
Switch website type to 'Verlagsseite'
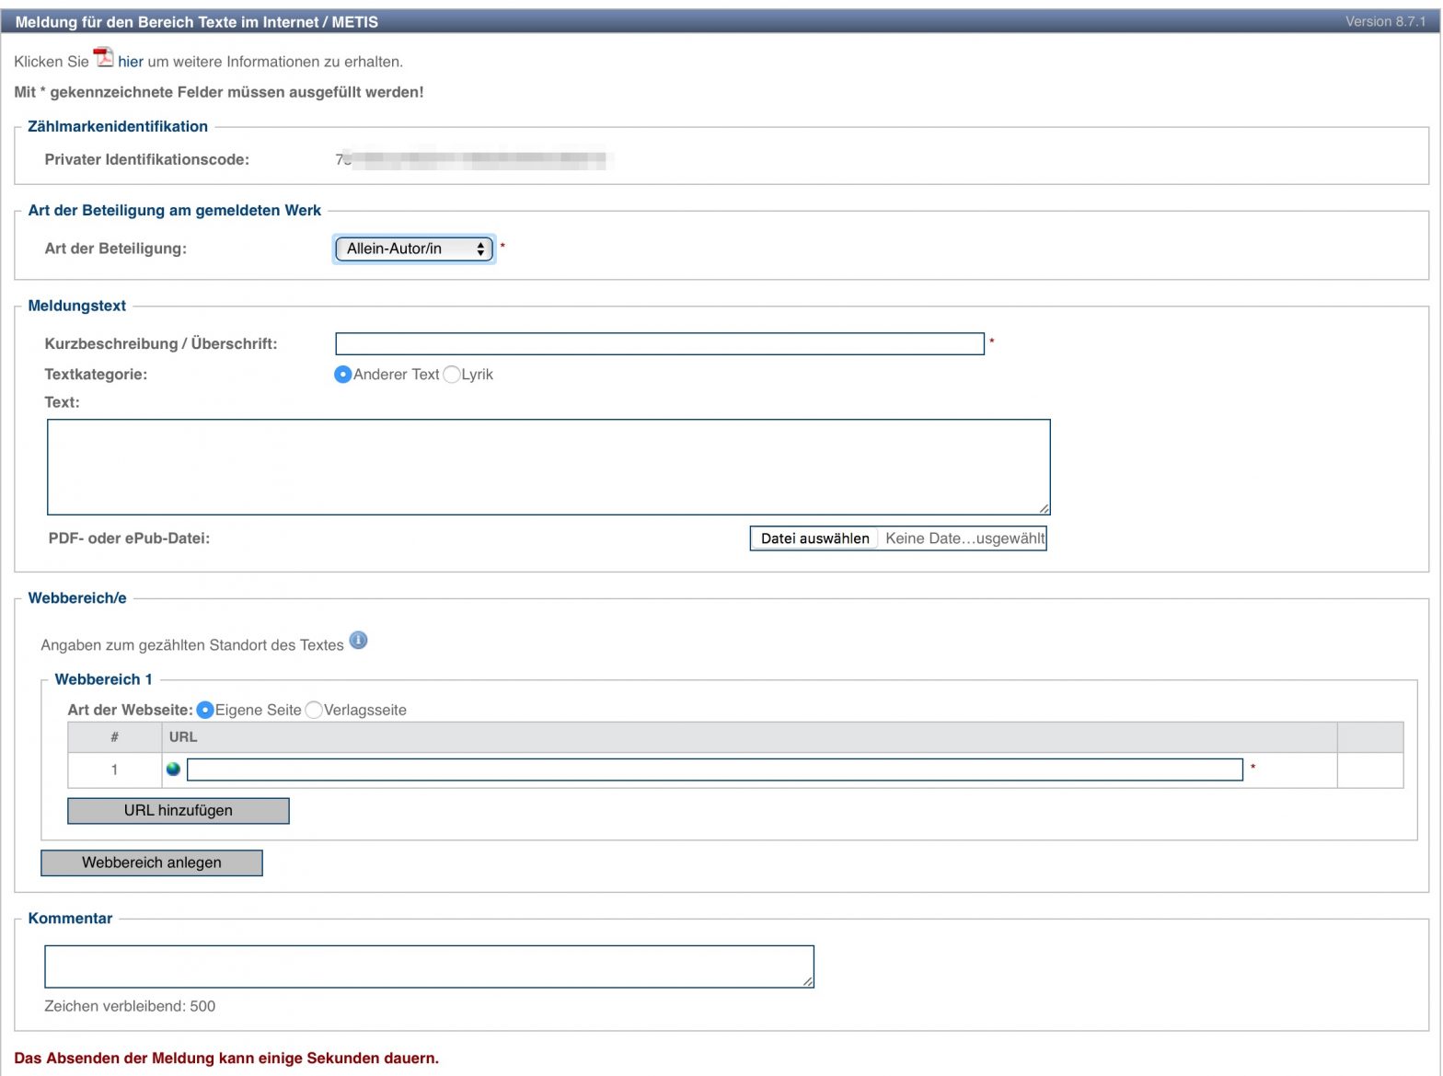(x=314, y=710)
